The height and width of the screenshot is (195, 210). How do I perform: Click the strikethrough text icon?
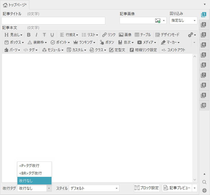[x=44, y=35]
